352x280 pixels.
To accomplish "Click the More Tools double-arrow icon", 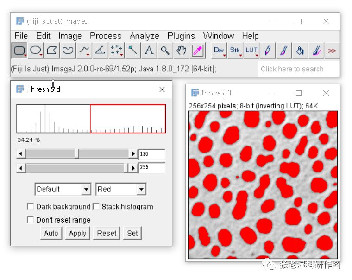I will (x=332, y=51).
